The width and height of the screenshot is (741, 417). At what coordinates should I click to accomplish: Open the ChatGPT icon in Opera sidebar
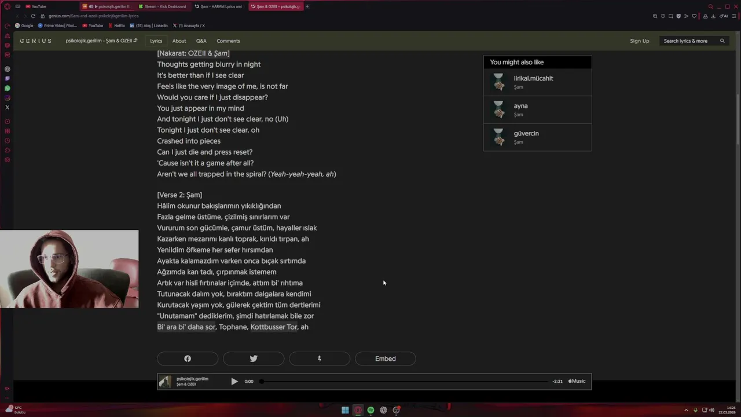[x=7, y=69]
